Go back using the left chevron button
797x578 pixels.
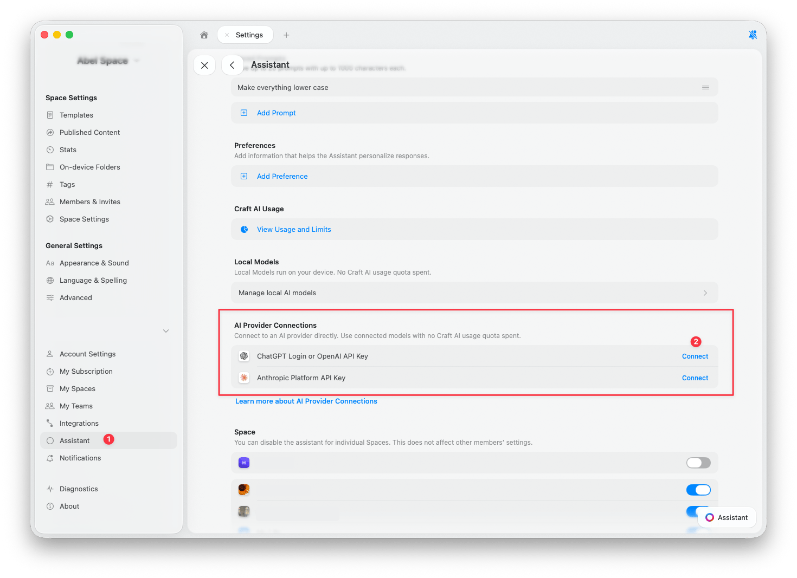(x=232, y=65)
